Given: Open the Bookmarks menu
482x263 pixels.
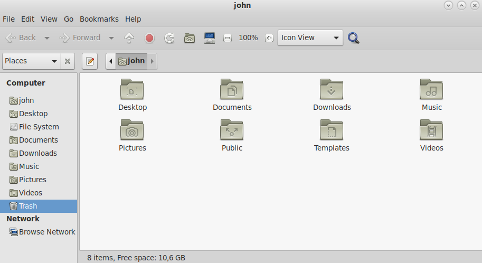Looking at the screenshot, I should point(99,19).
